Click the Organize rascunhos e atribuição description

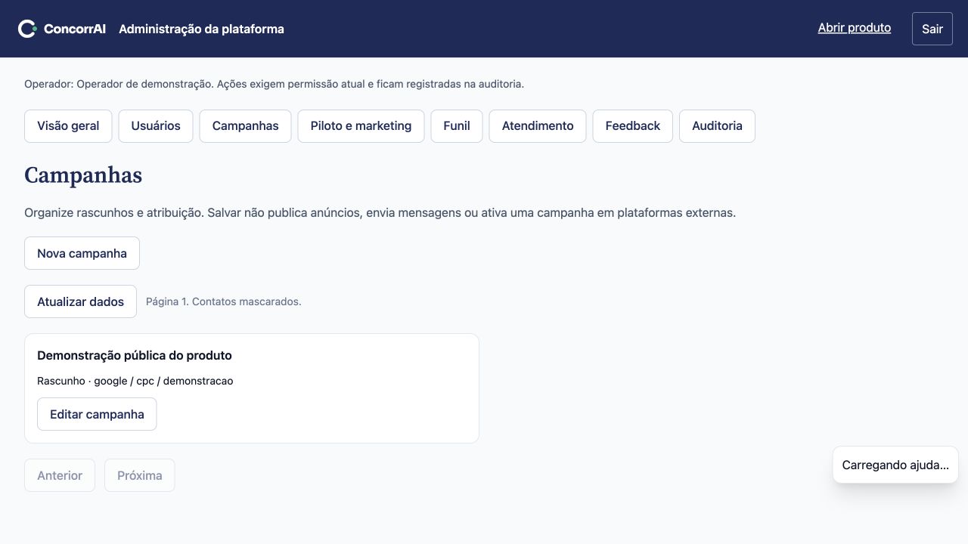380,213
